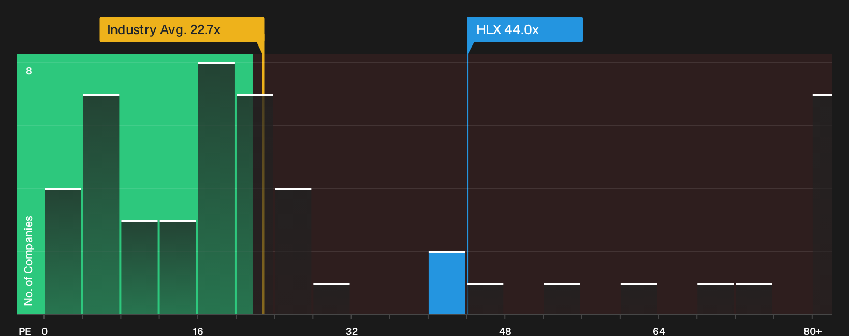Click the 80+ bar at right edge
The image size is (849, 336).
coord(823,204)
